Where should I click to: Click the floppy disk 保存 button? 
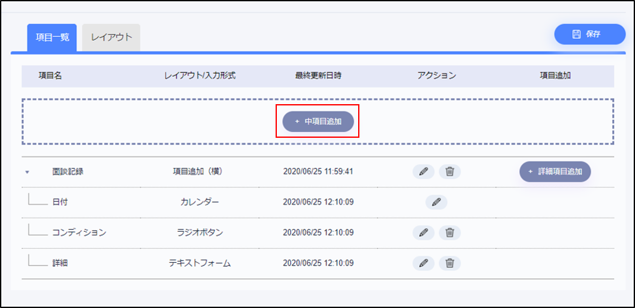(x=589, y=34)
